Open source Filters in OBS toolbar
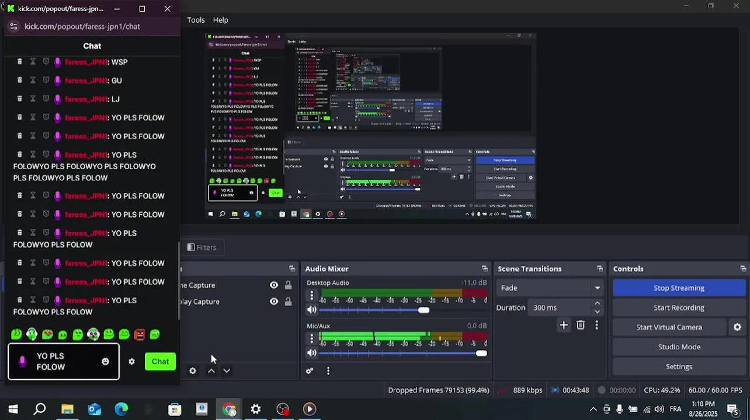Image resolution: width=750 pixels, height=420 pixels. coord(202,247)
